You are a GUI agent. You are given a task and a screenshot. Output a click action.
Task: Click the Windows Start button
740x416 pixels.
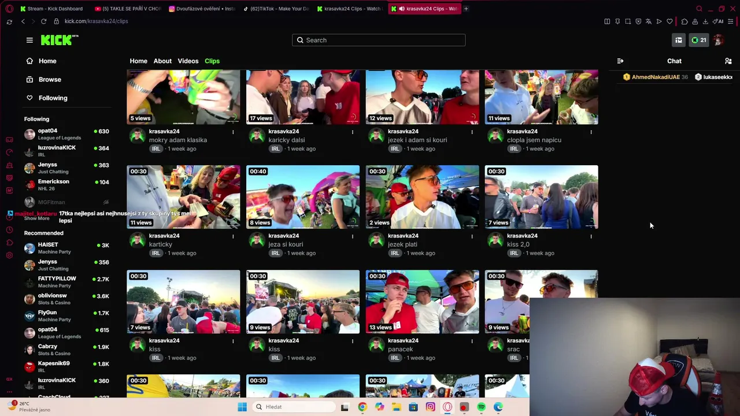pyautogui.click(x=242, y=407)
